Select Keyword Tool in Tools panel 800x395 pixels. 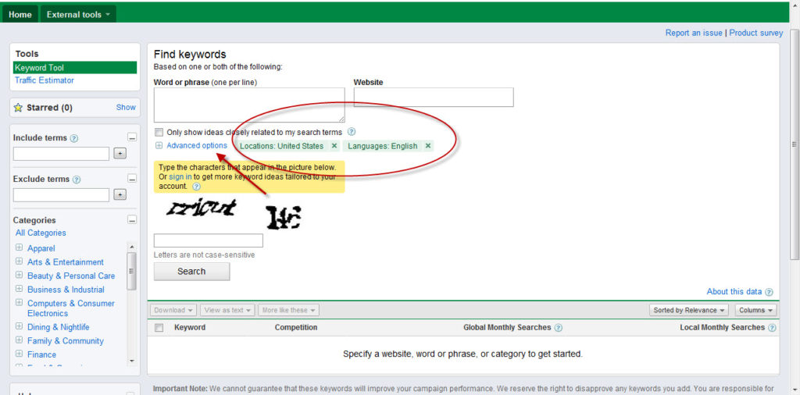[75, 68]
